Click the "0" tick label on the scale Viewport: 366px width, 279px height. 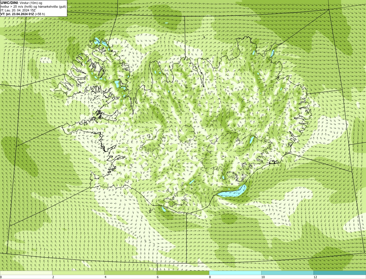[x=1, y=277]
